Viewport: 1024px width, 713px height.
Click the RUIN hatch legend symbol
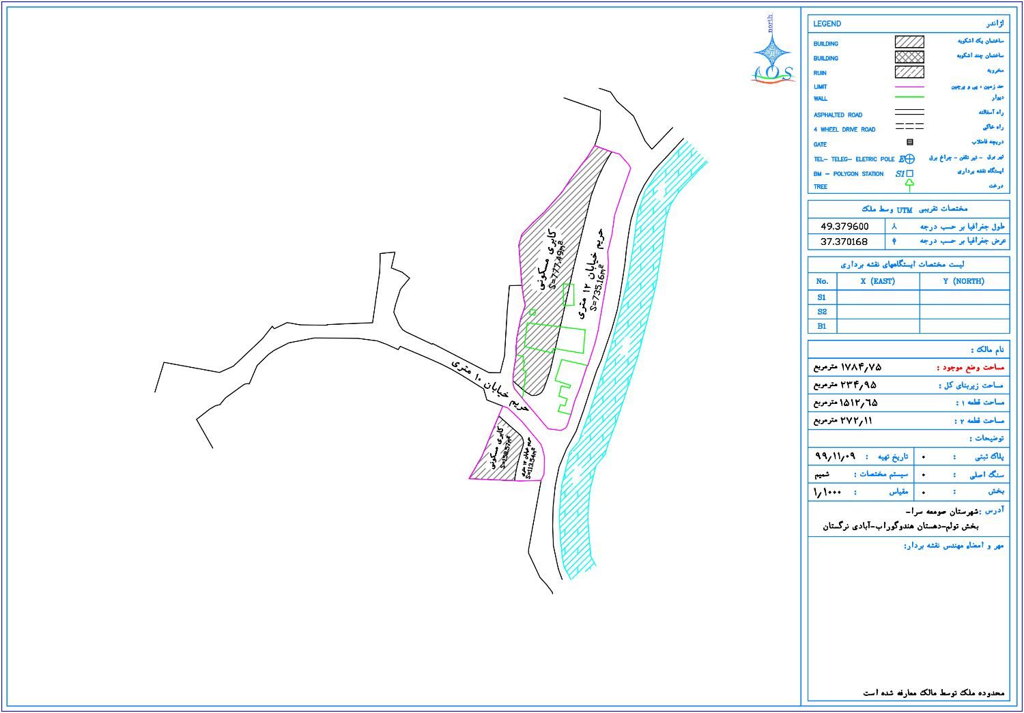pos(909,72)
